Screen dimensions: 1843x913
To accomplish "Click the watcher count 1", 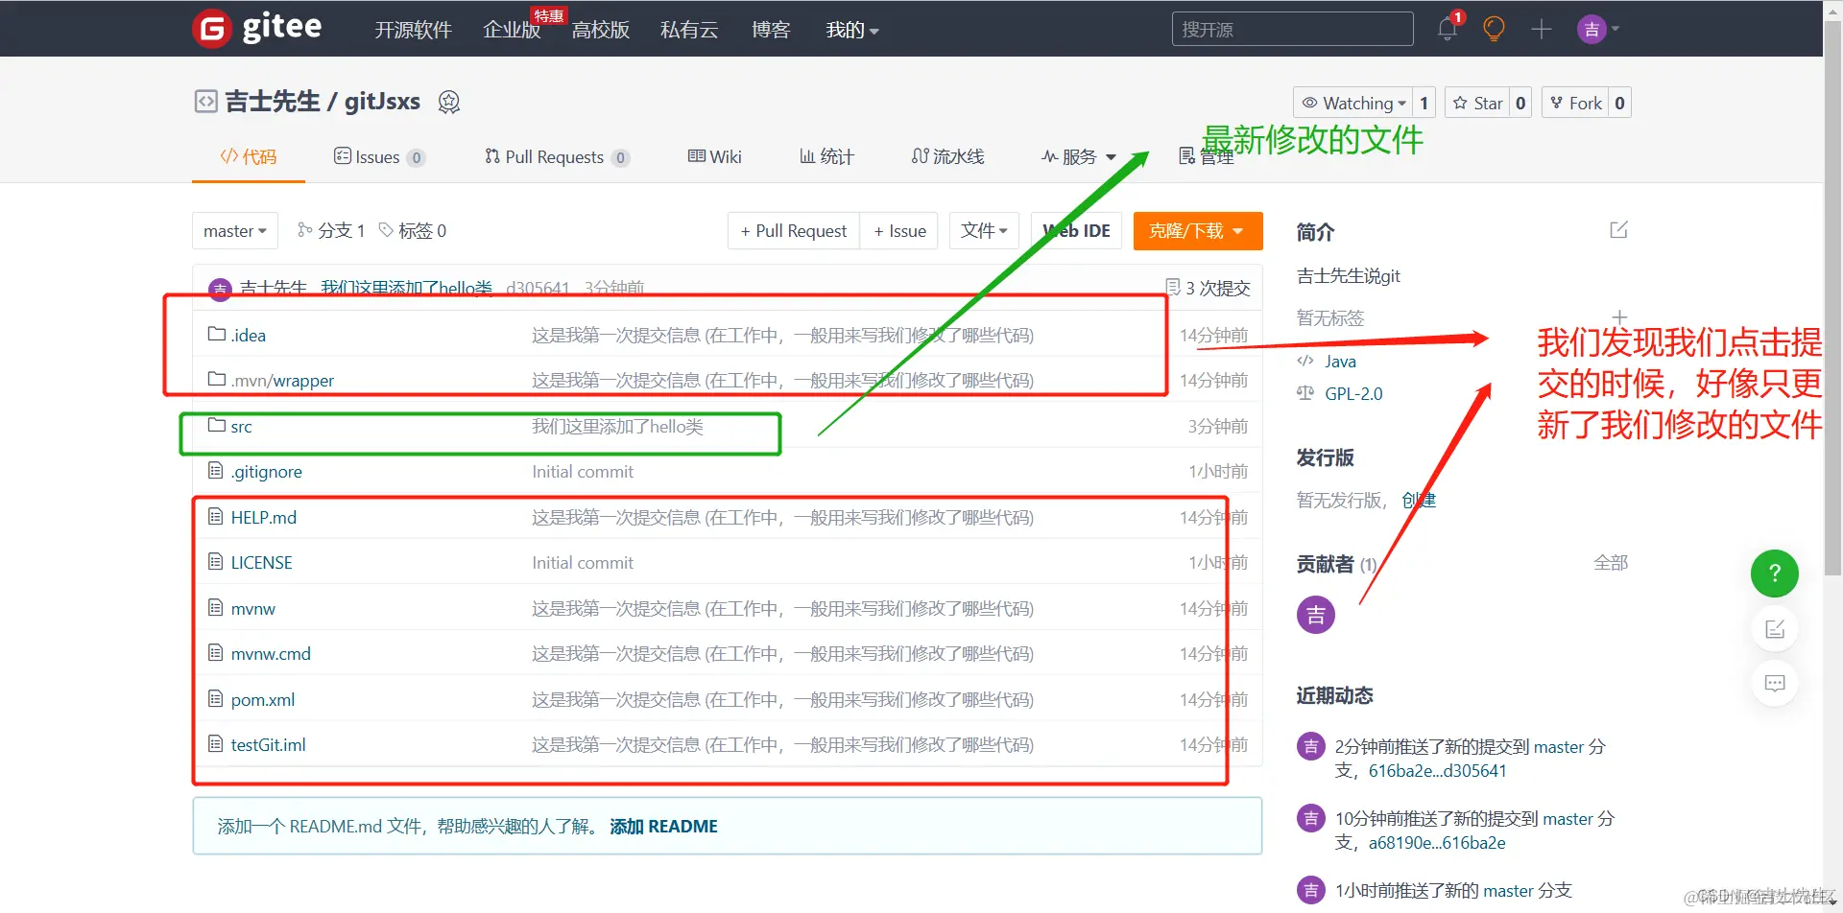I will (1424, 103).
